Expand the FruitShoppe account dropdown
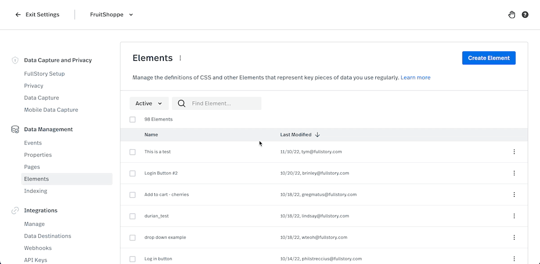This screenshot has height=264, width=540. [x=112, y=15]
